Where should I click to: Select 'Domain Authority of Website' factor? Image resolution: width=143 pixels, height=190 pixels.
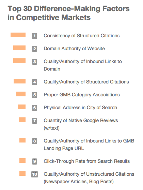[74, 49]
